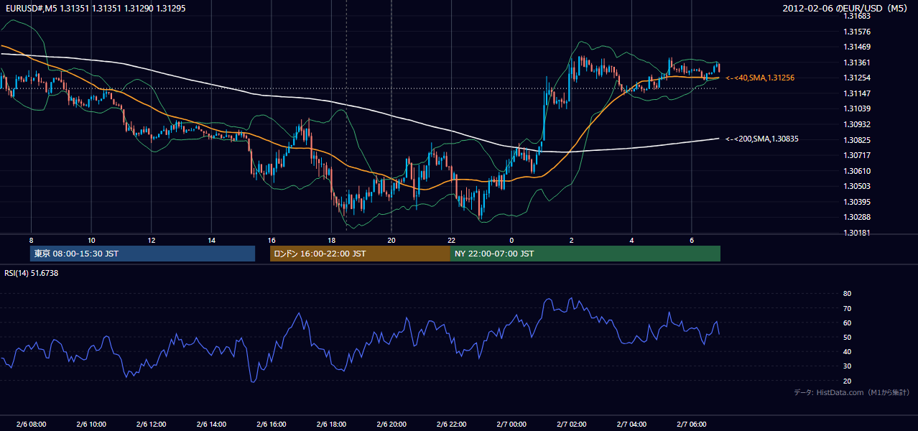The height and width of the screenshot is (431, 918).
Task: Click price level 1.31683 on axis
Action: coord(858,16)
